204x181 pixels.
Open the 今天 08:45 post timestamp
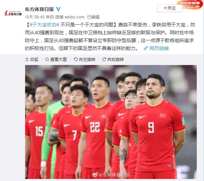tap(35, 17)
